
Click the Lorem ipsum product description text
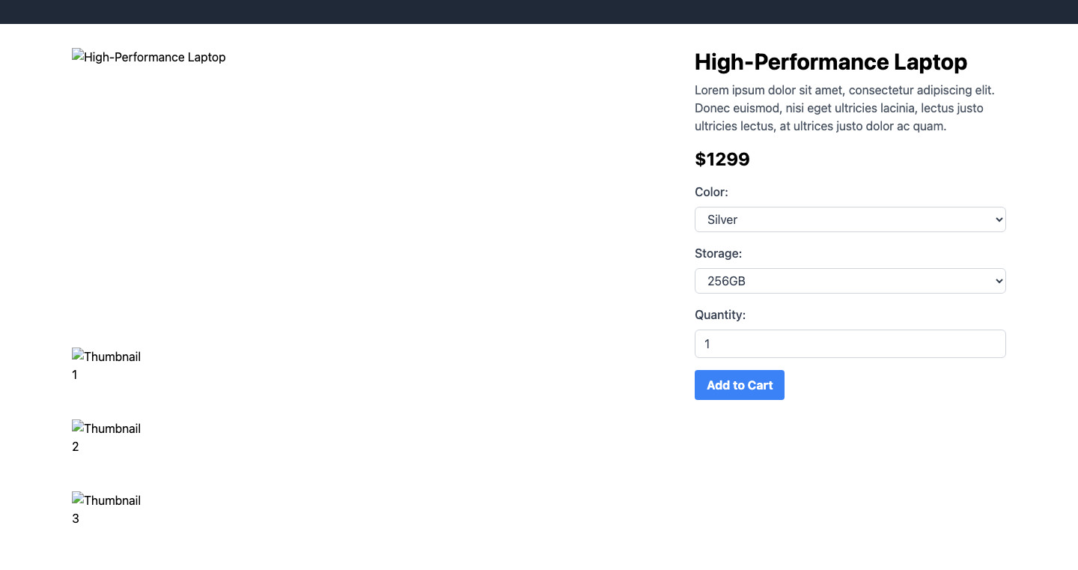pos(844,108)
